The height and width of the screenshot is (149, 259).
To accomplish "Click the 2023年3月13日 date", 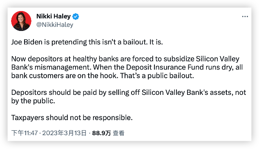I will pyautogui.click(x=64, y=133).
